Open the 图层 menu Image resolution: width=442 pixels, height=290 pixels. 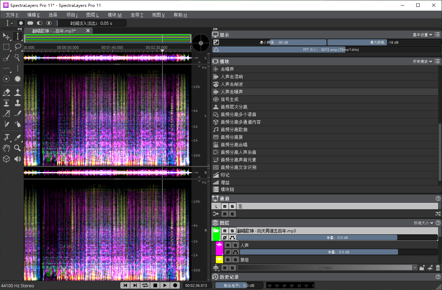pyautogui.click(x=92, y=15)
